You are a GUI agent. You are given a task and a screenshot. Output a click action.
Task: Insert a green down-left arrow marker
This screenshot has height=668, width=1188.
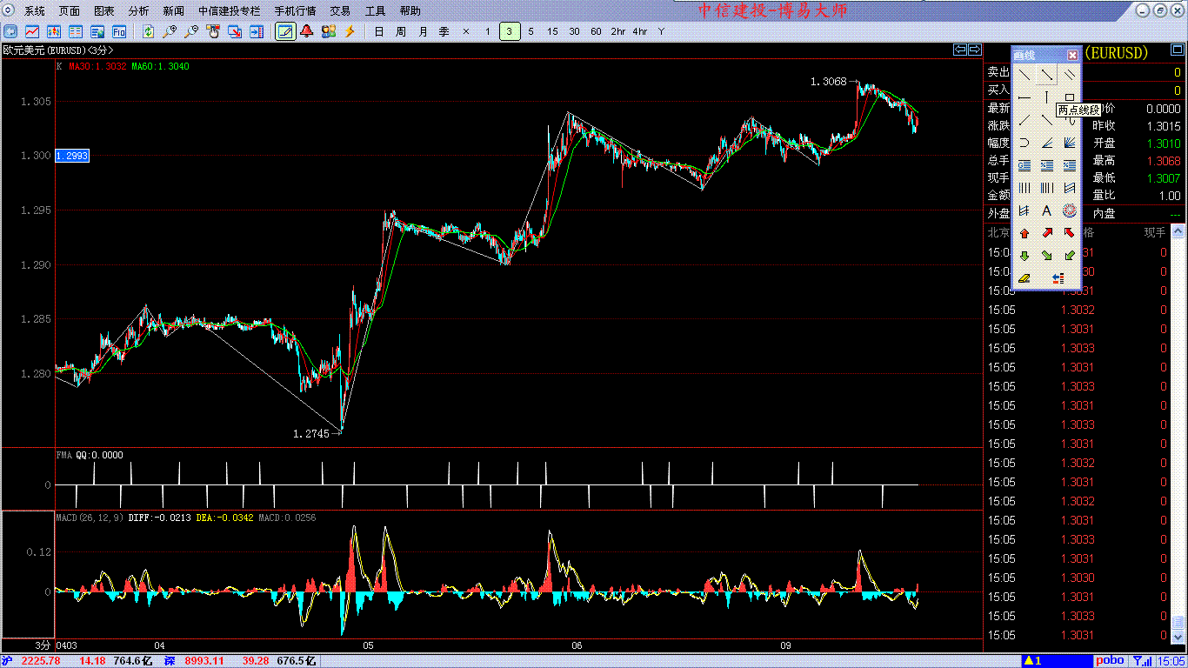click(1070, 256)
